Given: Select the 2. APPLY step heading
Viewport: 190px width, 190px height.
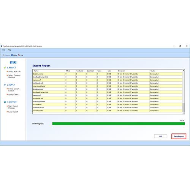Looking at the screenshot, I should 11,85.
